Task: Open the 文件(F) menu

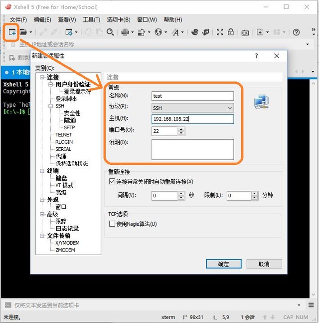Action: [x=18, y=20]
